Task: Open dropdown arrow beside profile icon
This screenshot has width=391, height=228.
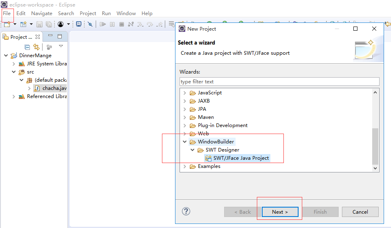Action: pyautogui.click(x=68, y=24)
